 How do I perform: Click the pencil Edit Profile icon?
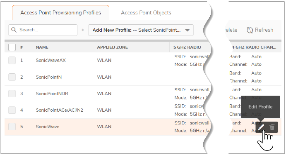coord(261,127)
